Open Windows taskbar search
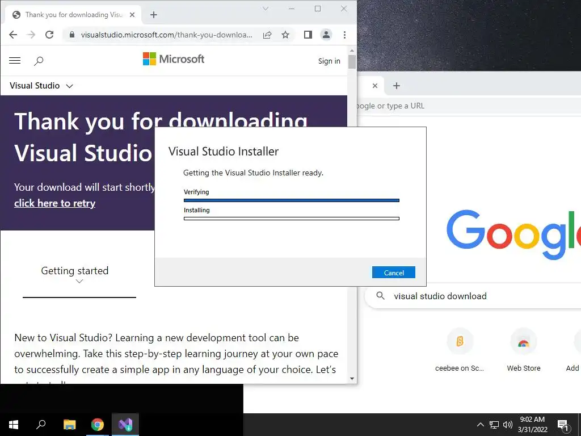The width and height of the screenshot is (581, 436). click(x=41, y=425)
